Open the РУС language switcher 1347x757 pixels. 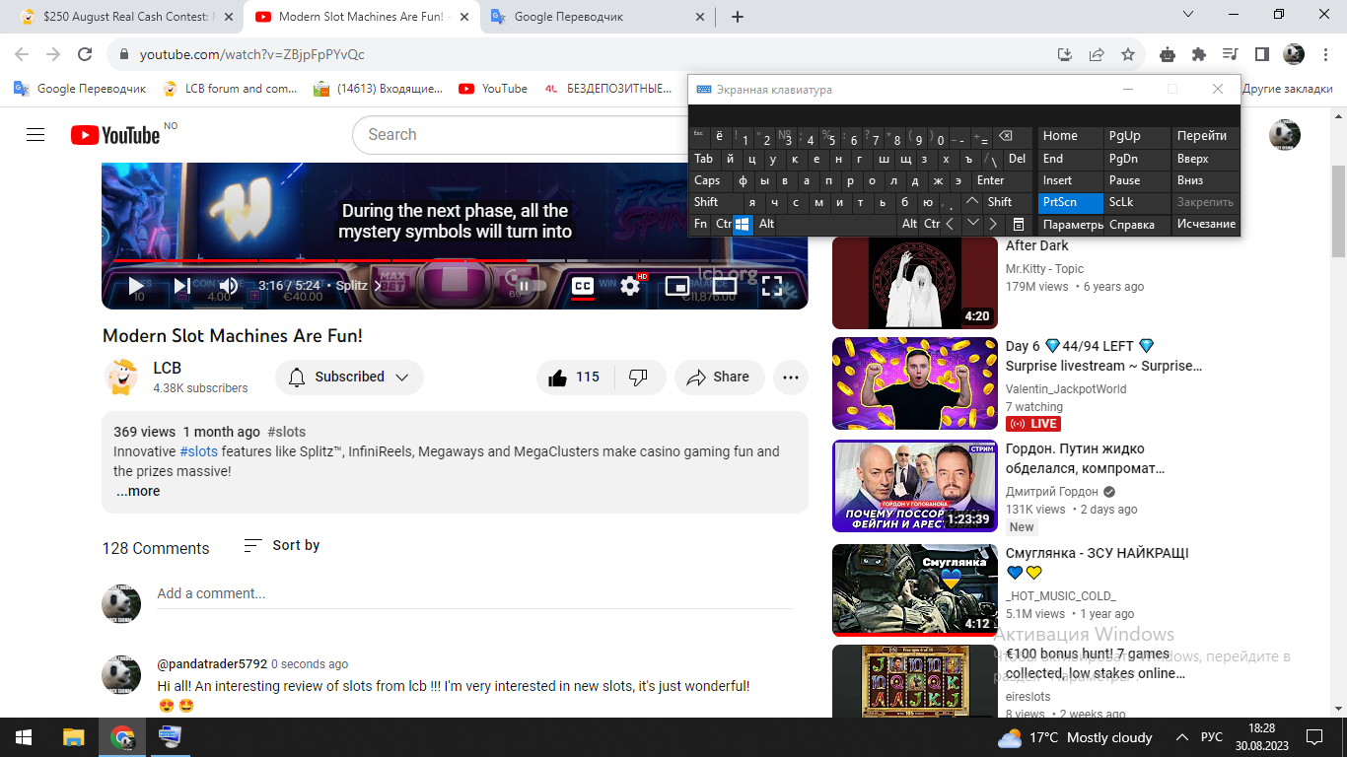(x=1211, y=737)
